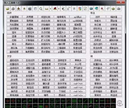Select the green sine wave symbol

pyautogui.click(x=8, y=106)
